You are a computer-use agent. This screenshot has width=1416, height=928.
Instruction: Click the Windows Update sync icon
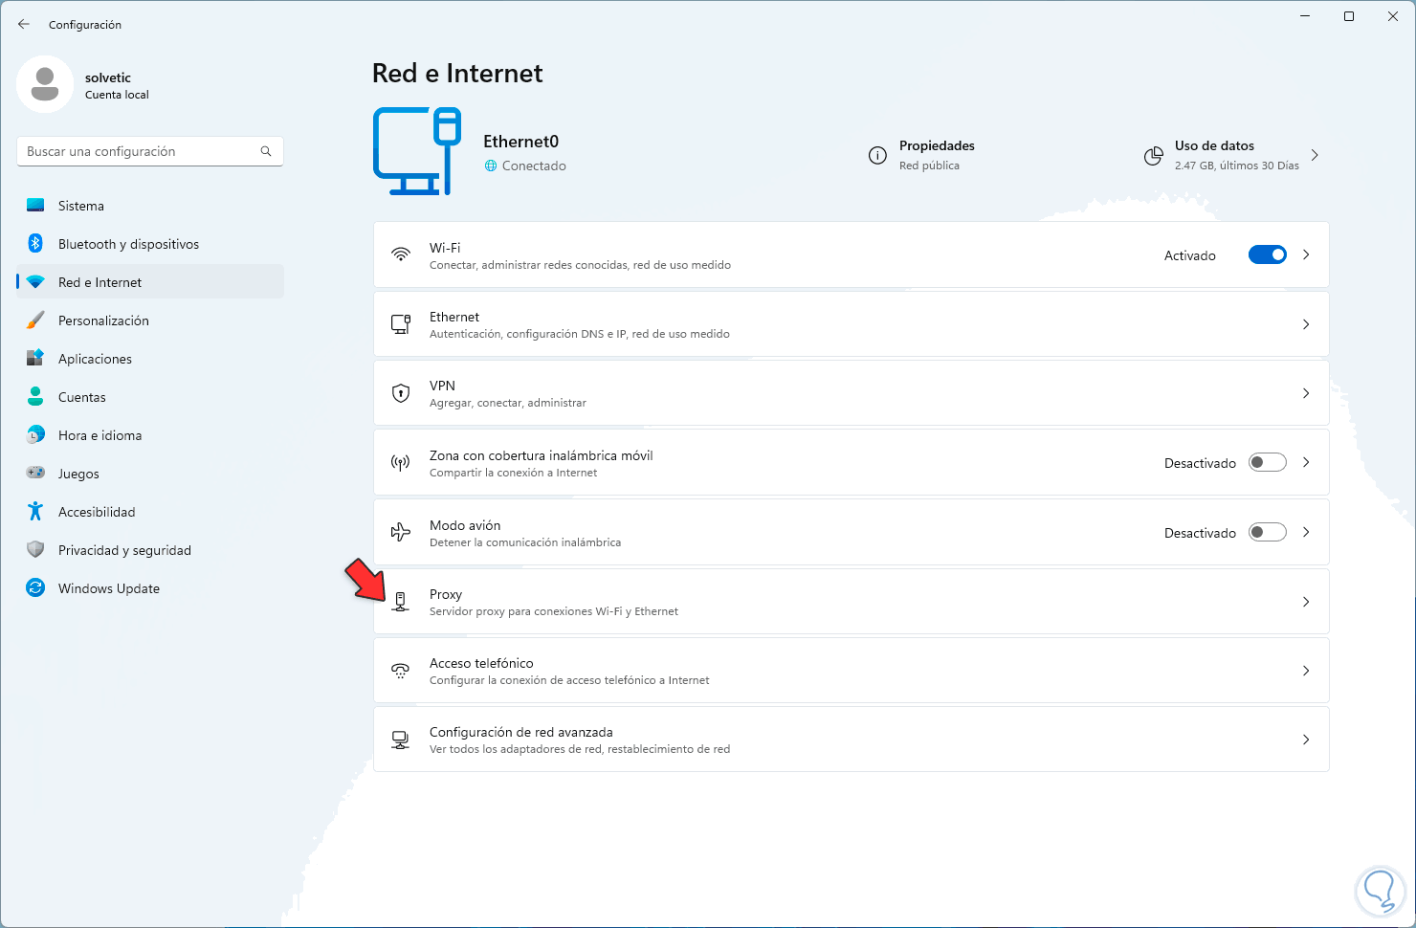(x=35, y=588)
